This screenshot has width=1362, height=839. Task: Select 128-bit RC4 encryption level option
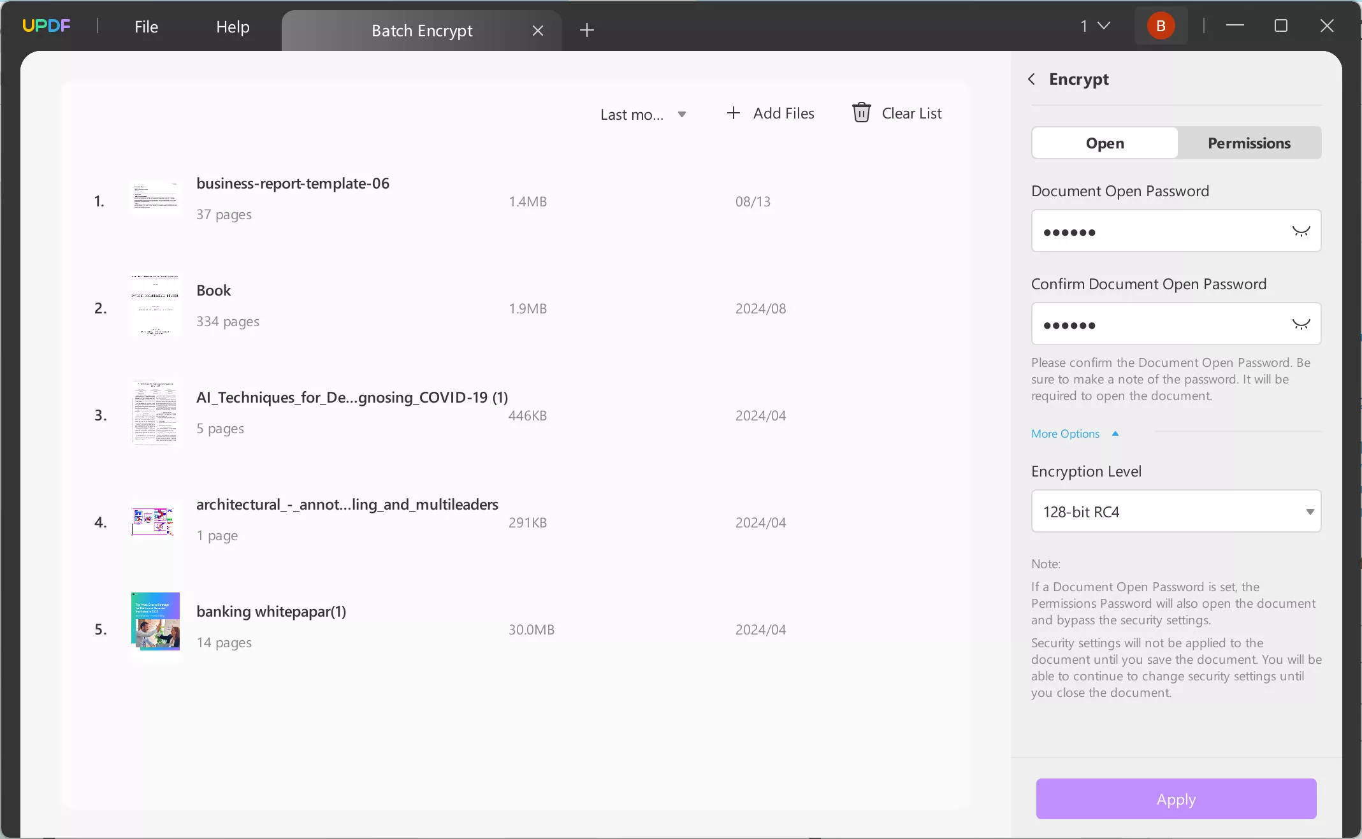click(1177, 512)
